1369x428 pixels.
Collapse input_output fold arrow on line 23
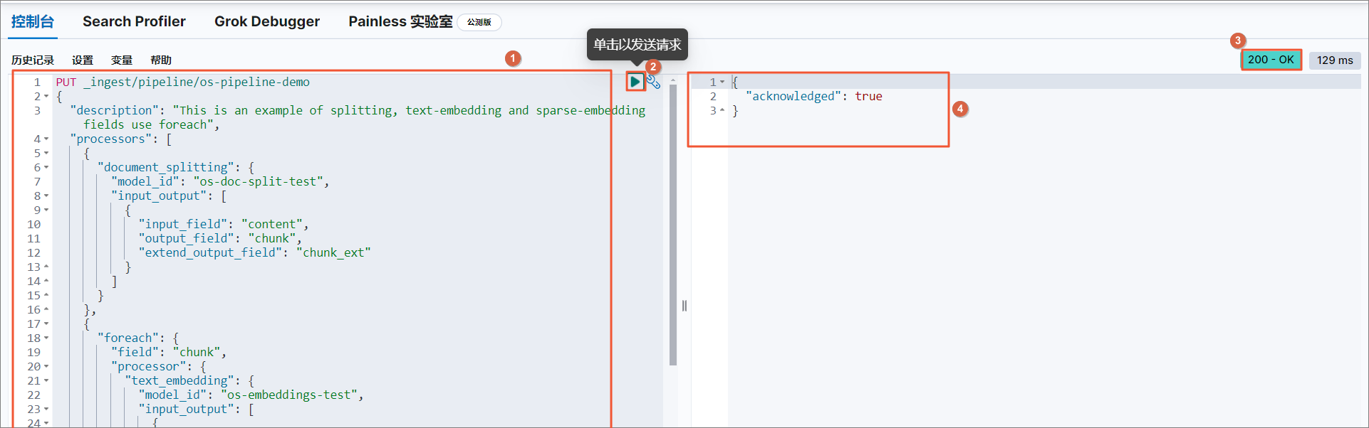(x=46, y=410)
